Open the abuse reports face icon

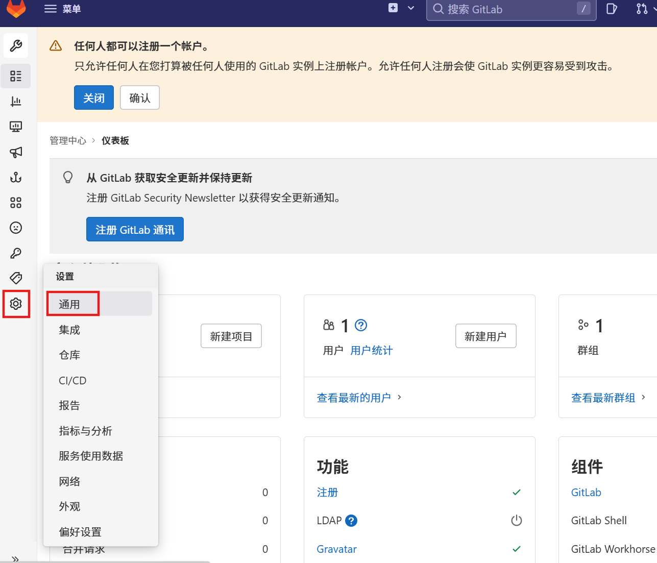coord(16,228)
